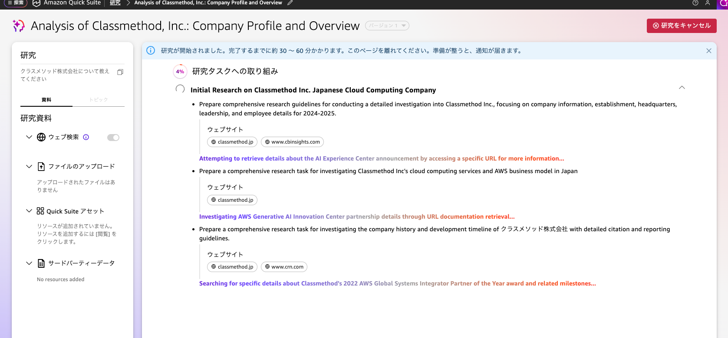The image size is (728, 338).
Task: Click the 研究タスクへの取り組み heading
Action: [235, 72]
